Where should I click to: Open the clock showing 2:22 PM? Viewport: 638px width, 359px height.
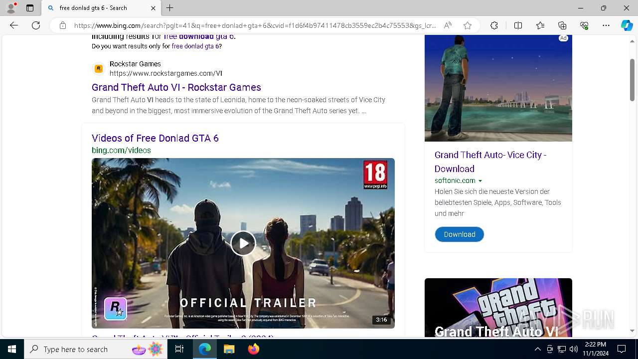coord(596,349)
